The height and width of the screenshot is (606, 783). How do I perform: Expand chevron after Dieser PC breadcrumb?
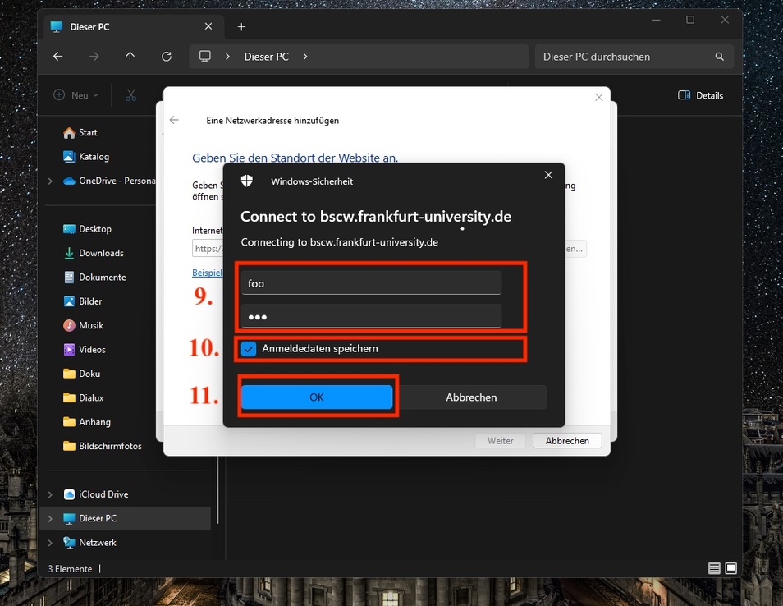[x=305, y=57]
